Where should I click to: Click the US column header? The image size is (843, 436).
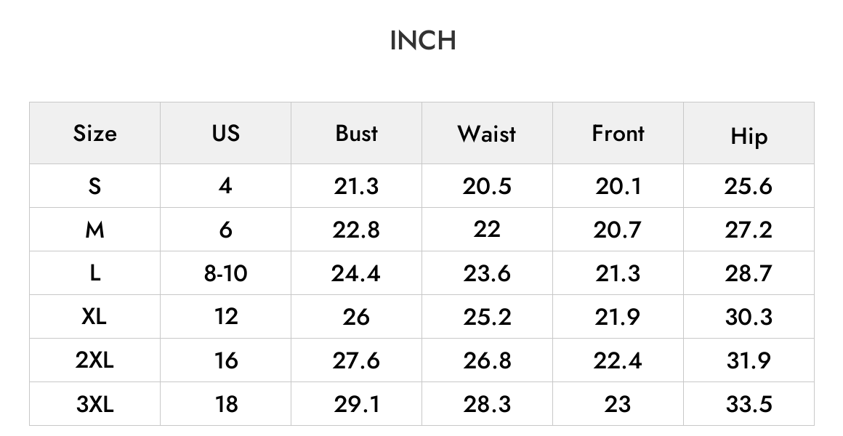pos(225,133)
